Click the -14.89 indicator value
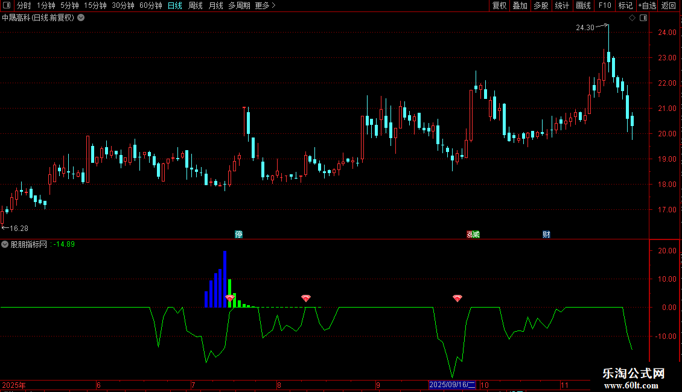This screenshot has width=682, height=392. pyautogui.click(x=64, y=244)
